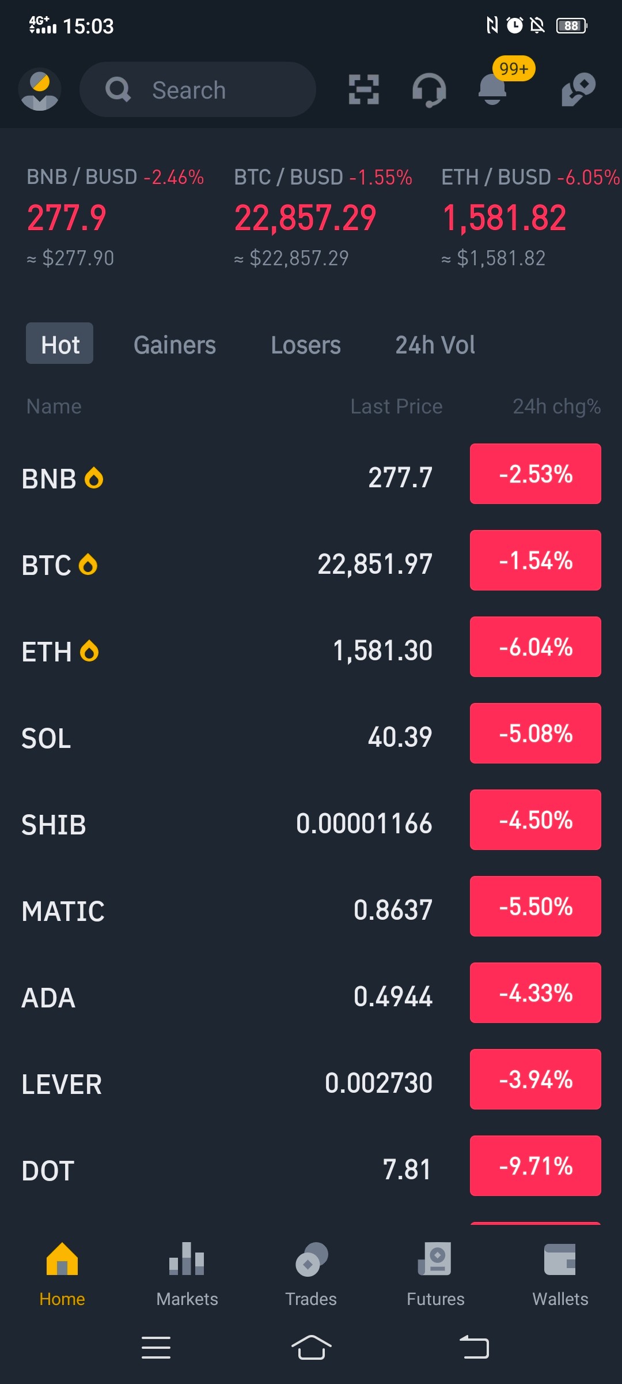Switch to the Gainers tab
622x1384 pixels.
[x=175, y=345]
